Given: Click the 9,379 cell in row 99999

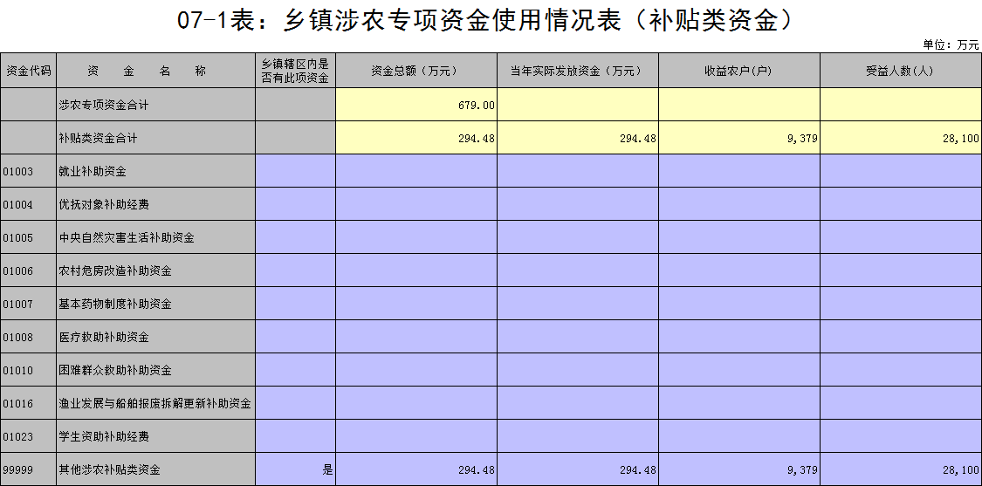Looking at the screenshot, I should 738,469.
